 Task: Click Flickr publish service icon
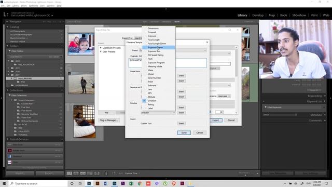tap(10, 162)
